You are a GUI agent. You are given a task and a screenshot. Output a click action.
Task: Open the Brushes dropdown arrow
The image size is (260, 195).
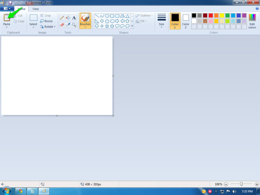[x=85, y=27]
